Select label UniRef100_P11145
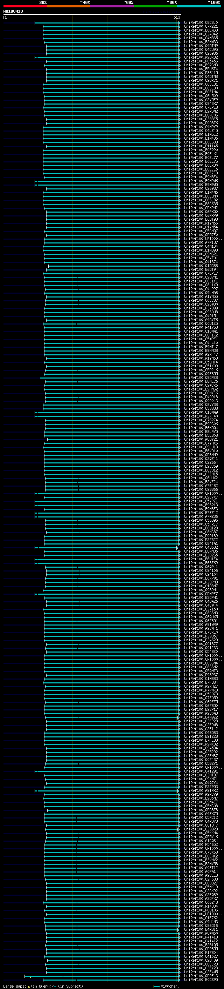 [x=201, y=146]
